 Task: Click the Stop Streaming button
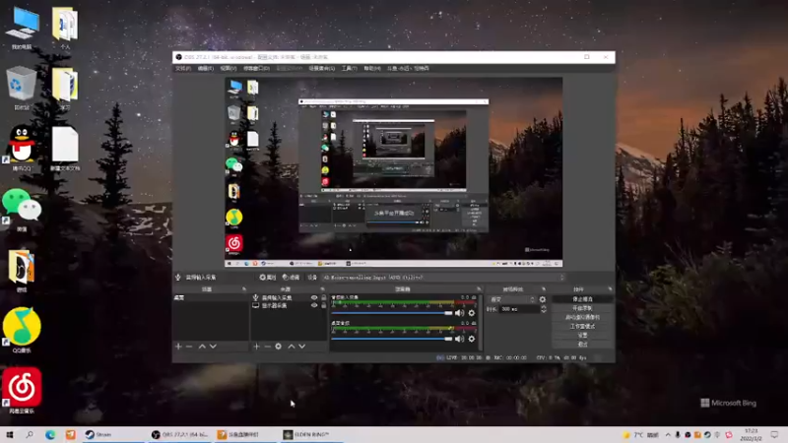(582, 299)
